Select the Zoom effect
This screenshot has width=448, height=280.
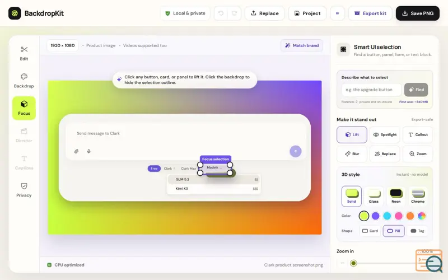coord(418,153)
